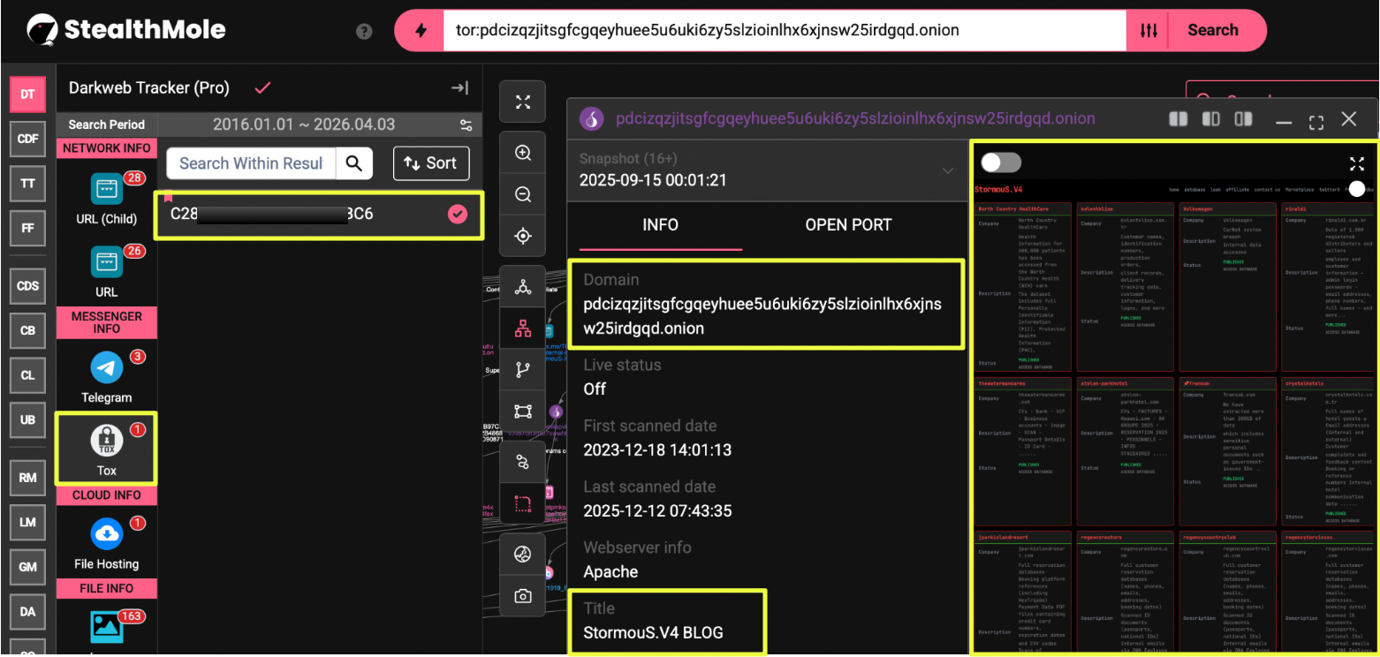Image resolution: width=1380 pixels, height=657 pixels.
Task: Toggle the DT module button in sidebar
Action: (x=27, y=94)
